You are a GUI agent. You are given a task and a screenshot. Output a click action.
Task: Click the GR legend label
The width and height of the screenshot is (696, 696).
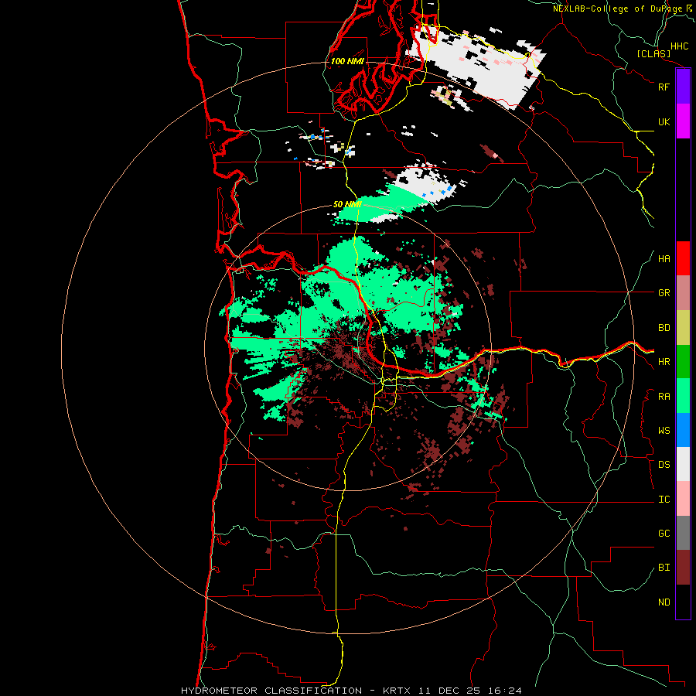[664, 293]
